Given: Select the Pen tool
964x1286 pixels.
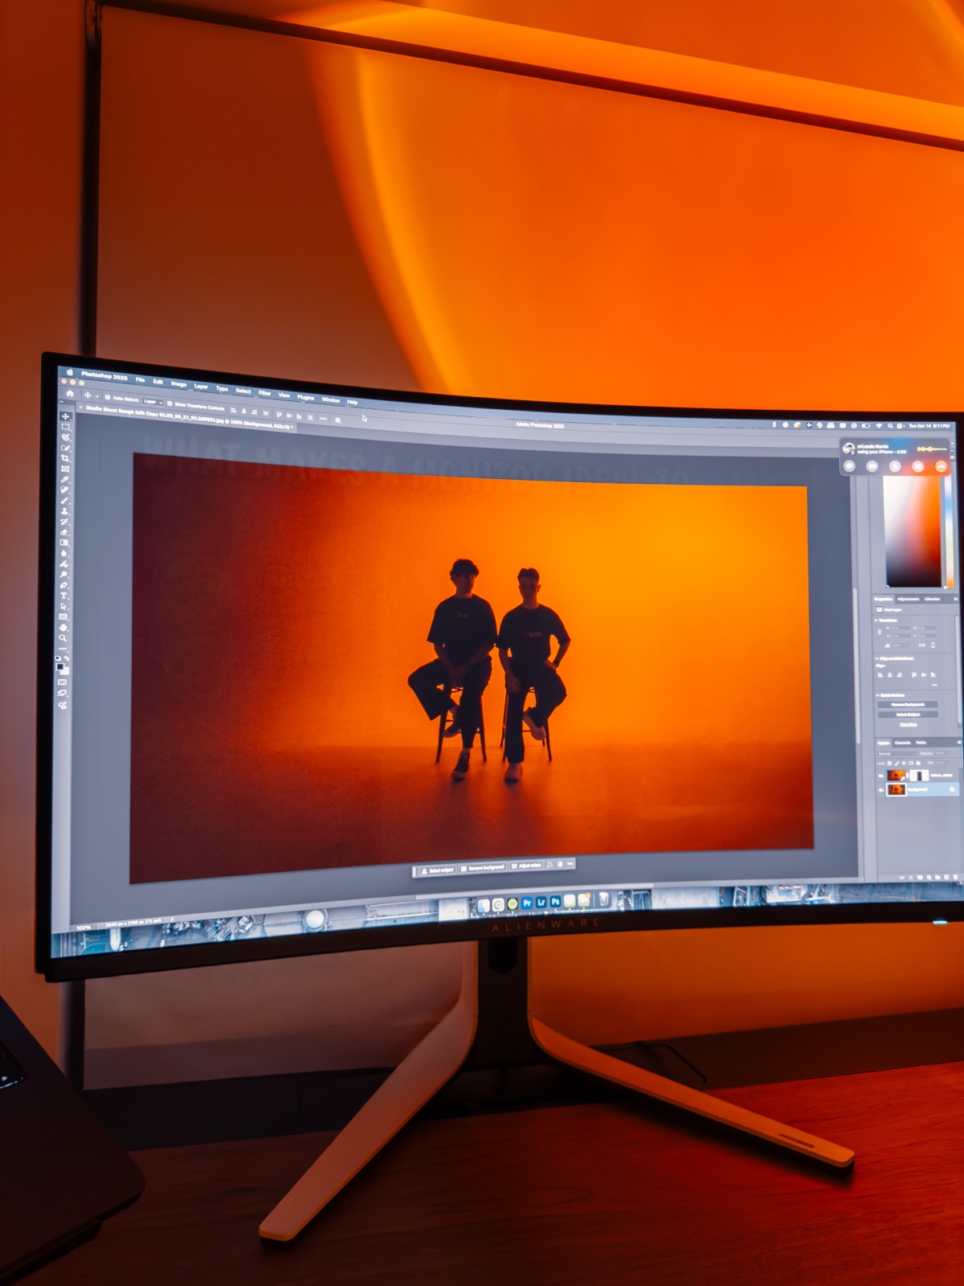Looking at the screenshot, I should click(63, 585).
